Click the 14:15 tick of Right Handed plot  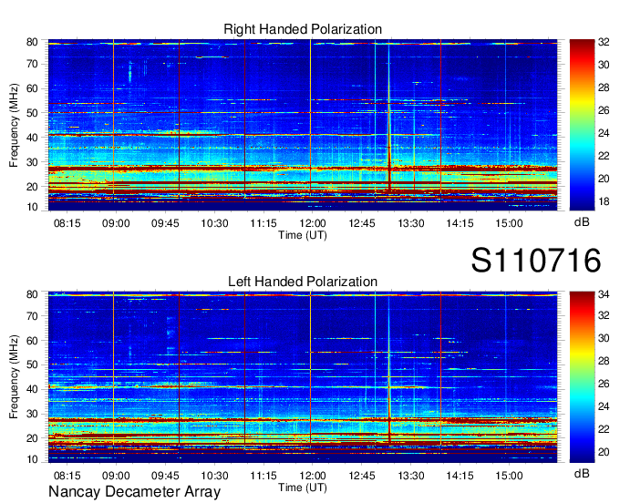tap(460, 223)
